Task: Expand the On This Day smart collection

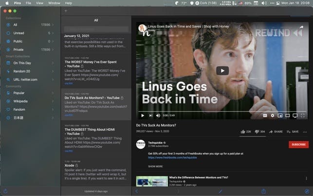Action: coord(53,63)
